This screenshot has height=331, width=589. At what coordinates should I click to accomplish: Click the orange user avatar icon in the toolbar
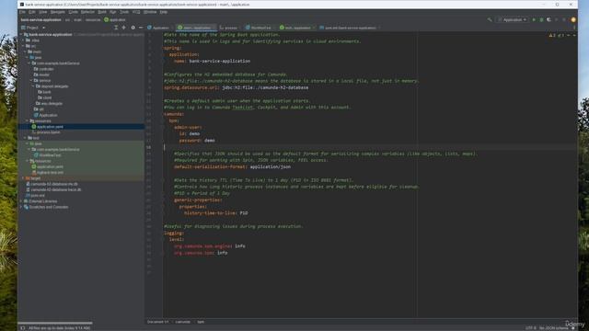(573, 19)
